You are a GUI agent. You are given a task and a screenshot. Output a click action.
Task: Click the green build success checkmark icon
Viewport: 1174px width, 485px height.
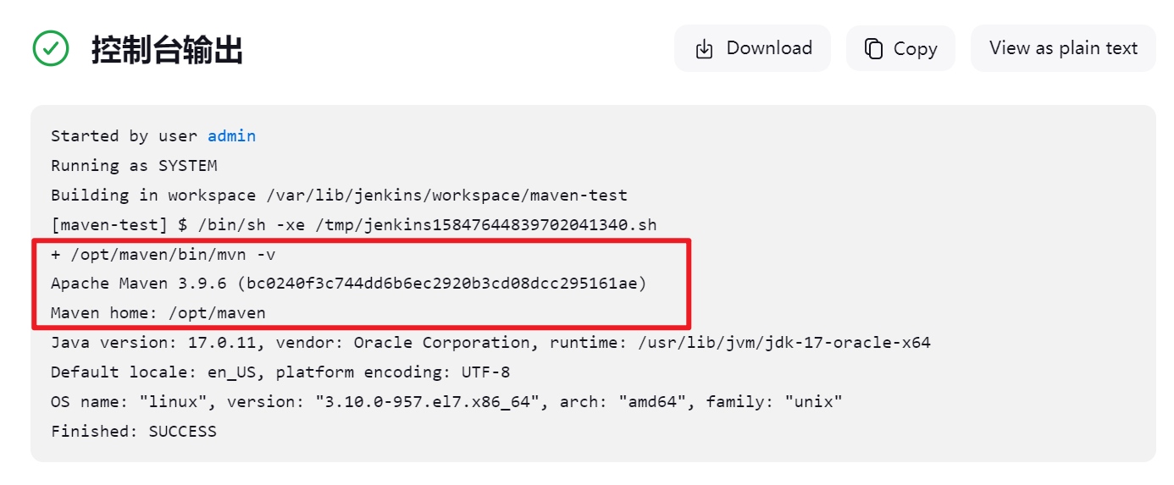[x=51, y=48]
